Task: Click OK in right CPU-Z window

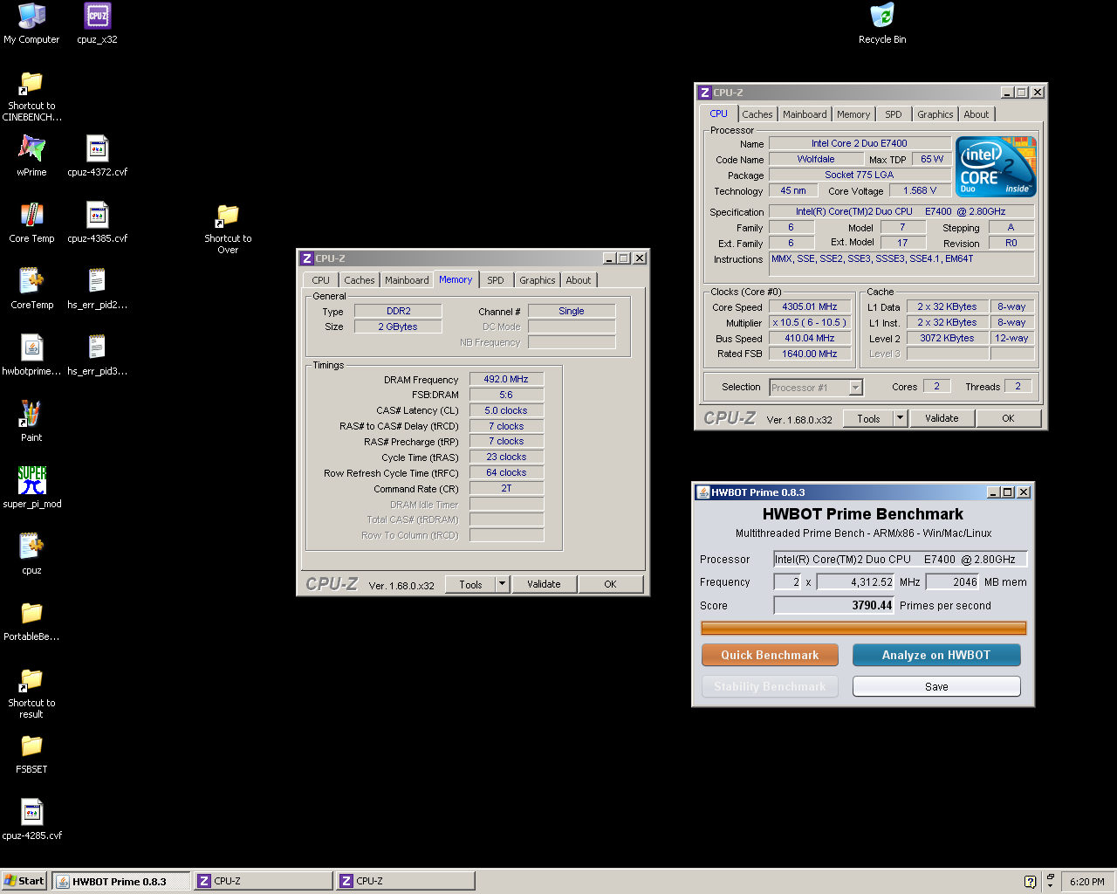Action: coord(1008,418)
